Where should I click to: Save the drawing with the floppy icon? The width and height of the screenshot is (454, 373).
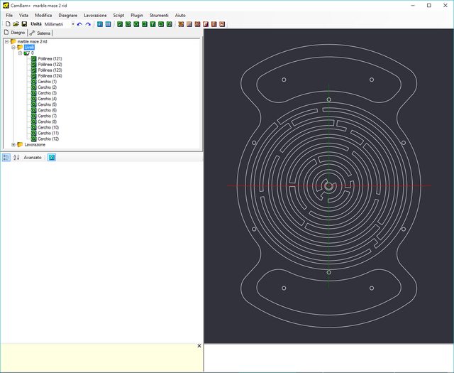pos(23,24)
